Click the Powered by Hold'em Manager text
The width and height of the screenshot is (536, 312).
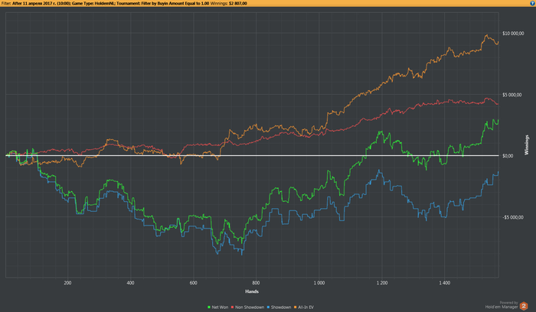502,305
